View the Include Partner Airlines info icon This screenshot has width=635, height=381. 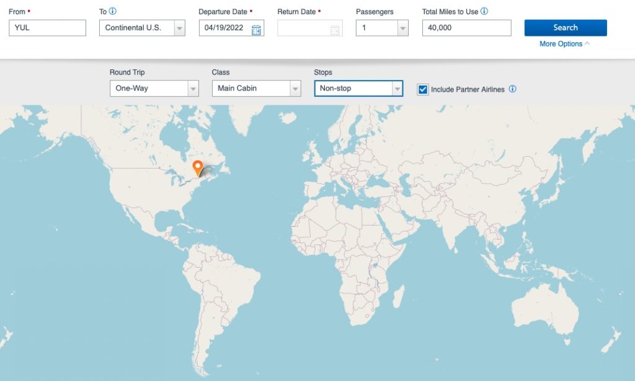pyautogui.click(x=512, y=89)
